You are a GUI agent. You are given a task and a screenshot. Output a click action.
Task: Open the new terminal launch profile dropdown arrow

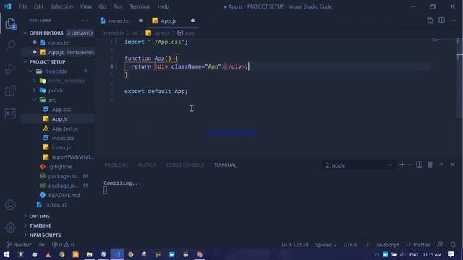[409, 165]
